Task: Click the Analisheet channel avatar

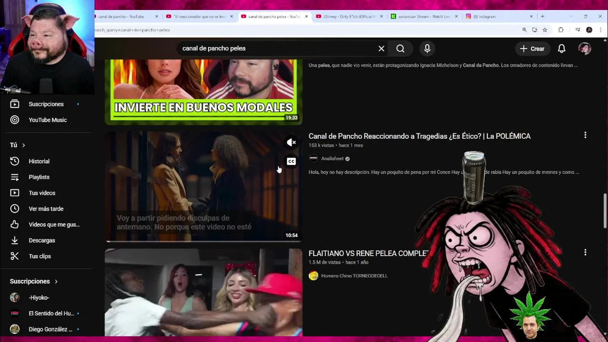Action: (x=313, y=159)
